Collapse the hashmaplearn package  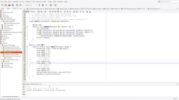2,21
